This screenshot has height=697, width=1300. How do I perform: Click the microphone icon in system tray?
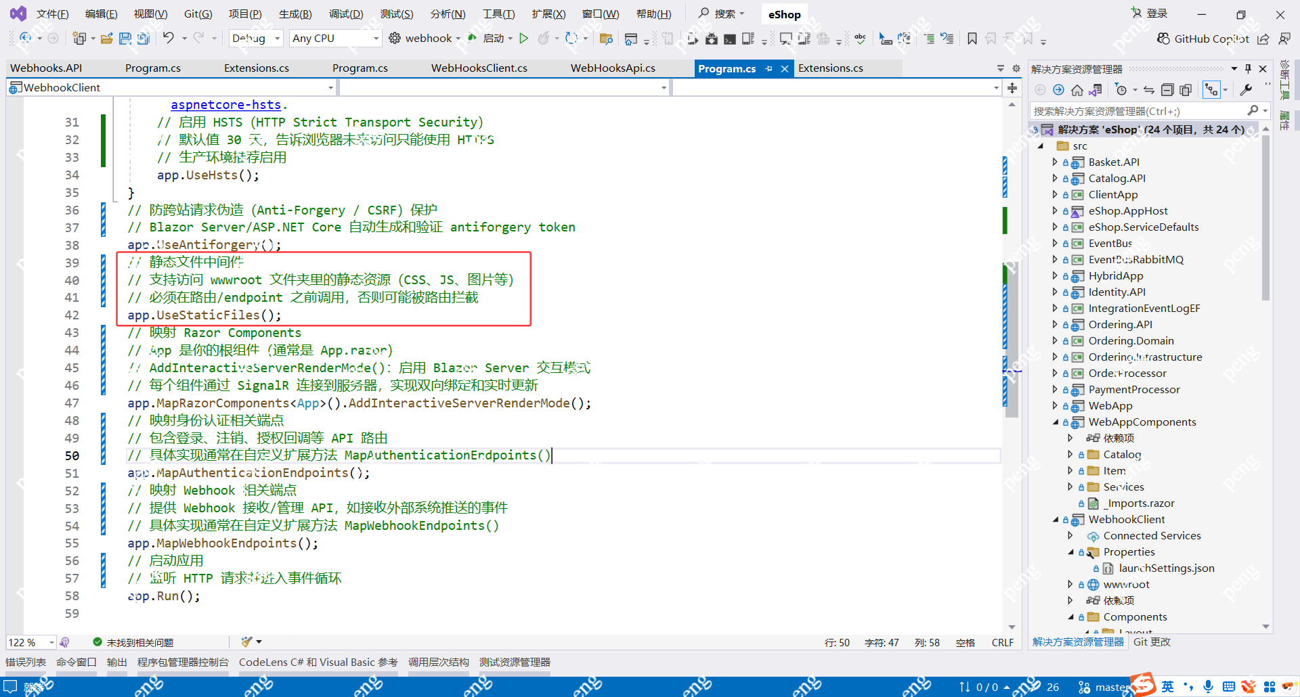pos(1208,687)
